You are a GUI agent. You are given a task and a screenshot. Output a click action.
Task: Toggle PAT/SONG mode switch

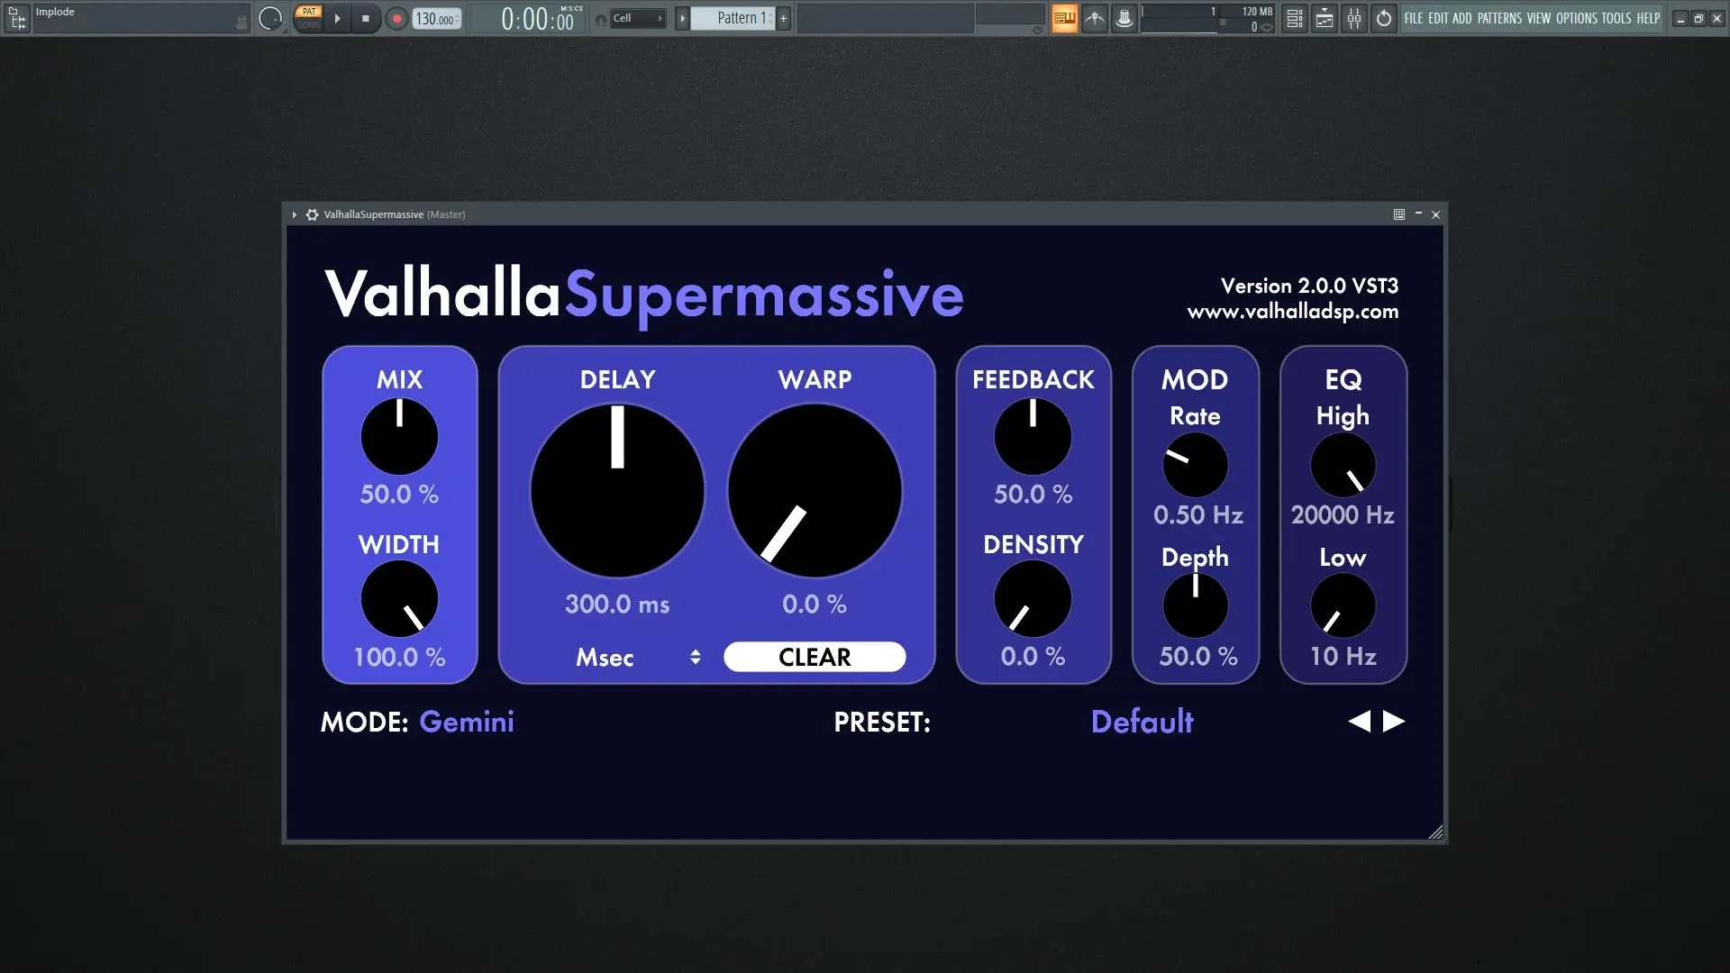[x=309, y=18]
